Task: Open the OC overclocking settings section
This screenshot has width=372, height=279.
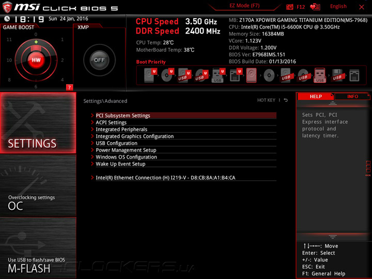Action: pos(38,185)
